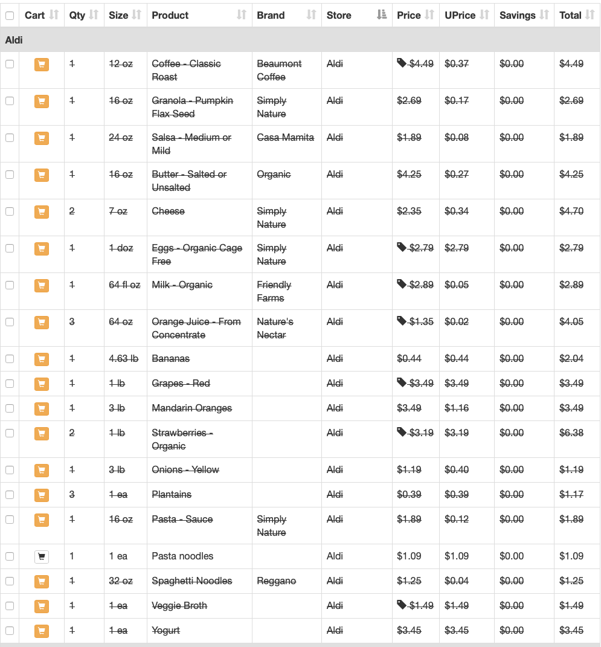
Task: Click the cart icon in the Cheese row
Action: [42, 211]
